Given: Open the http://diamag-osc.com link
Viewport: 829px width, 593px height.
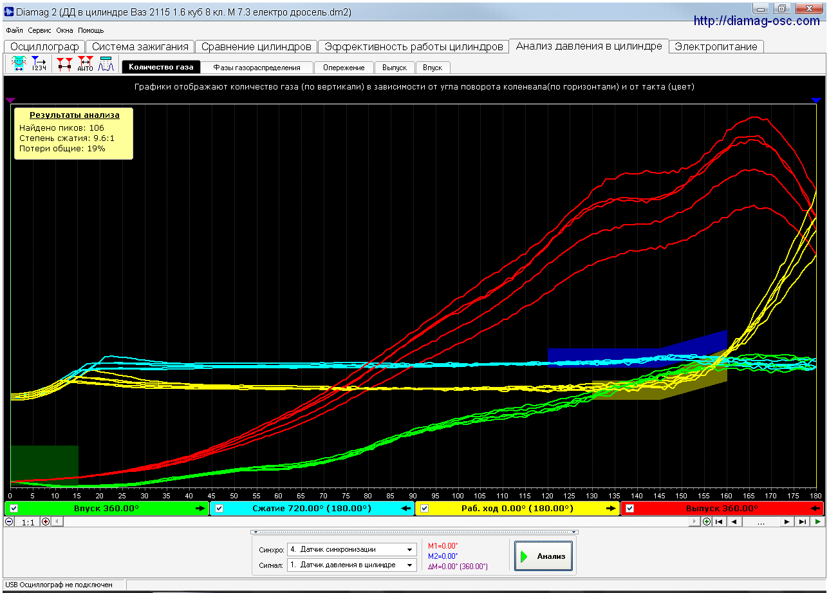Looking at the screenshot, I should pos(756,21).
